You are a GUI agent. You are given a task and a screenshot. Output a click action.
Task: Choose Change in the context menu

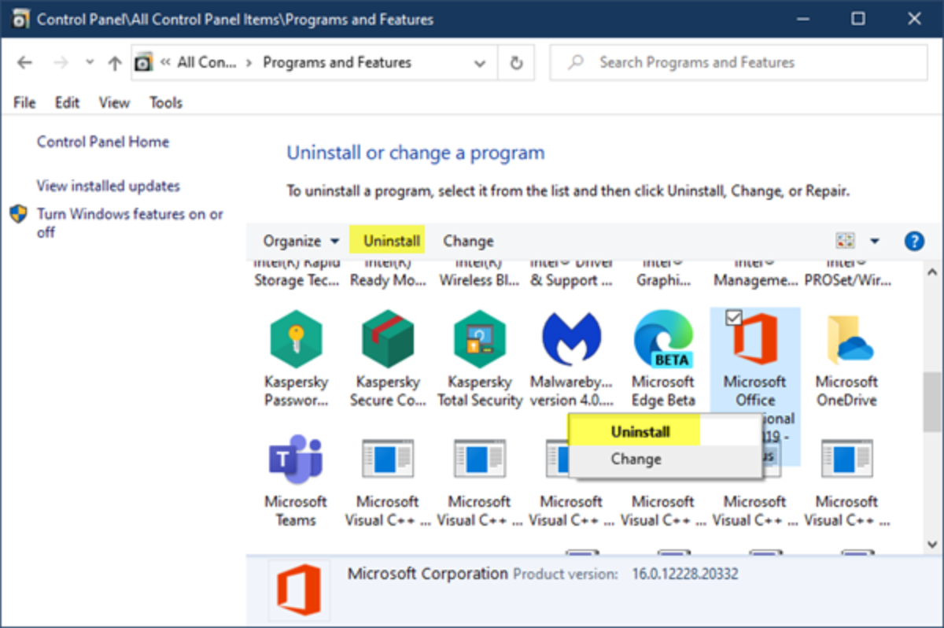point(636,459)
